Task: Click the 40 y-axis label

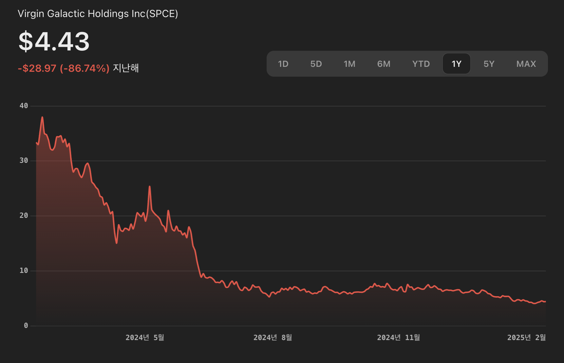Action: point(24,106)
